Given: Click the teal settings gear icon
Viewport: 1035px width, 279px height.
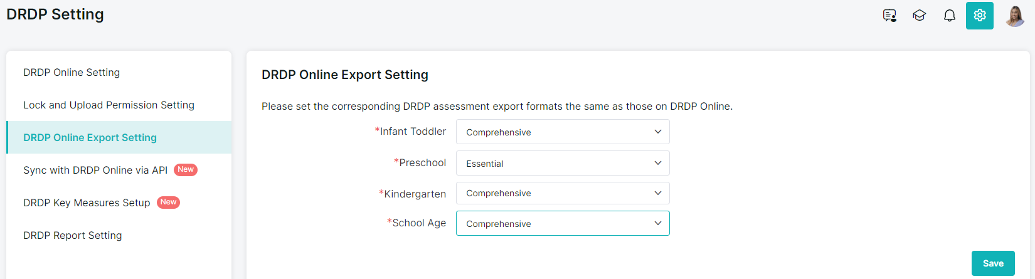Looking at the screenshot, I should [x=980, y=16].
